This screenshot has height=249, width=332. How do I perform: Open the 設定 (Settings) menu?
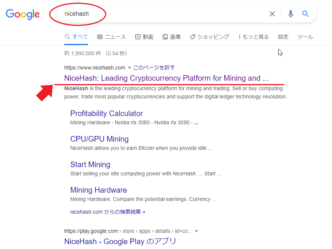tap(283, 36)
